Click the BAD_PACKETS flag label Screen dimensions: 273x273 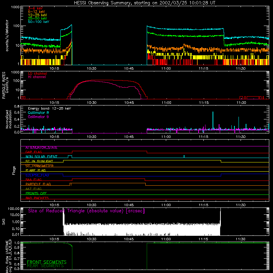[x=37, y=198]
